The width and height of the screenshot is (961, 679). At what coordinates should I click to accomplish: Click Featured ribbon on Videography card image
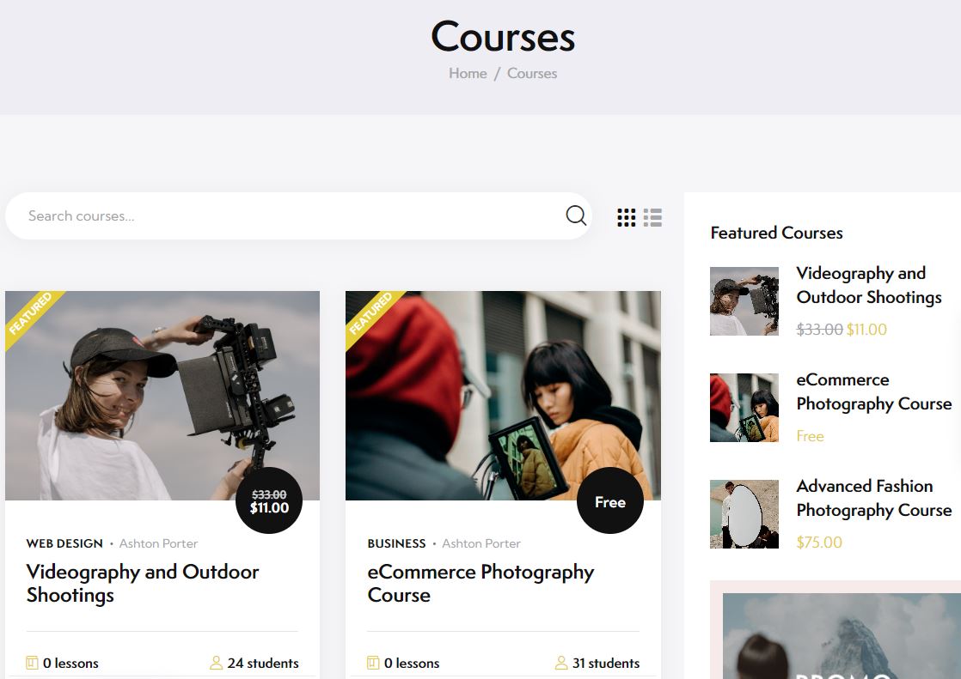[31, 315]
